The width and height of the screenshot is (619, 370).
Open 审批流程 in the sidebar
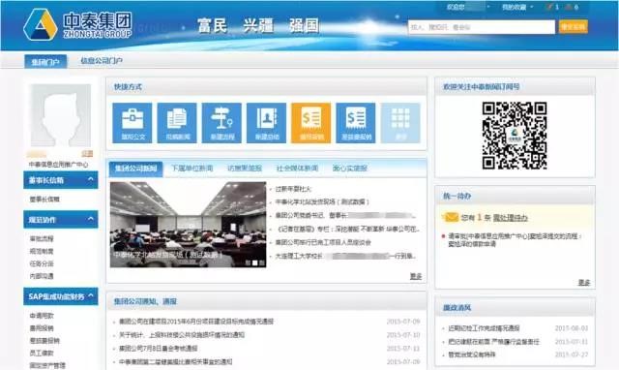point(42,239)
